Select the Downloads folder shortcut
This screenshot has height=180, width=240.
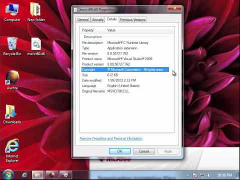pos(12,114)
